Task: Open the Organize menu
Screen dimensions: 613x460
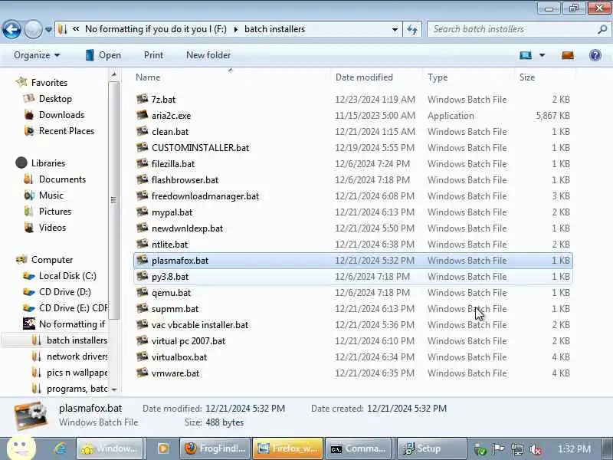Action: click(37, 55)
